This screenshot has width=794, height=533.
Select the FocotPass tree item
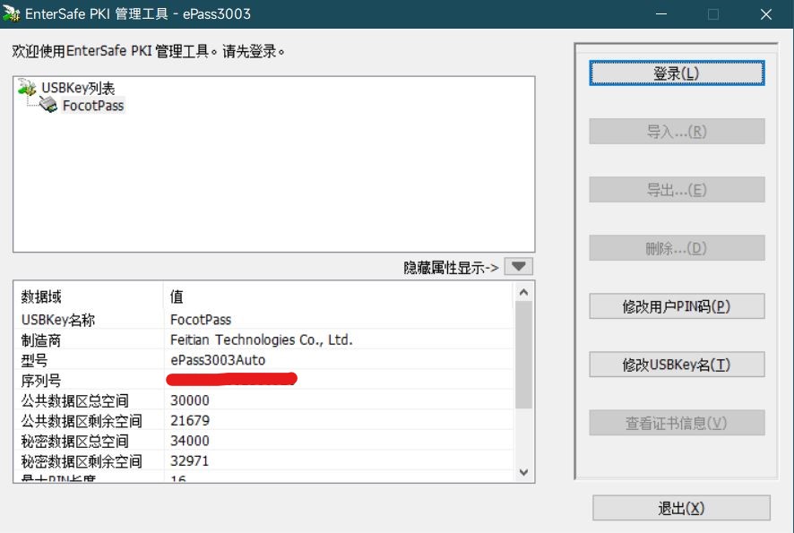coord(93,106)
